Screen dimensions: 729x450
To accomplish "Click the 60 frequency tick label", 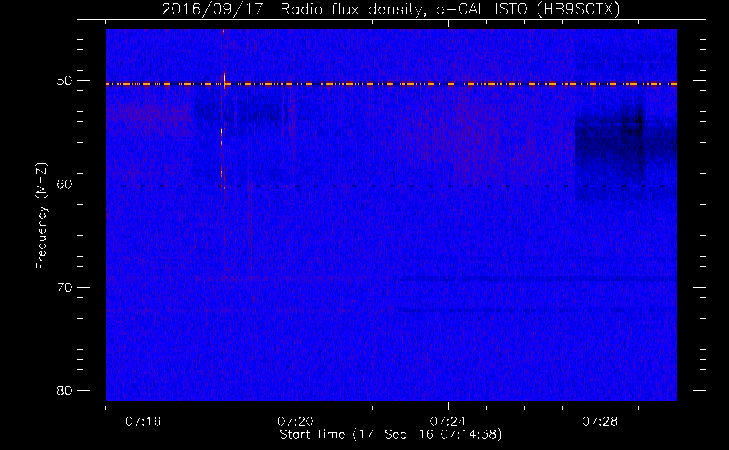I will click(64, 184).
